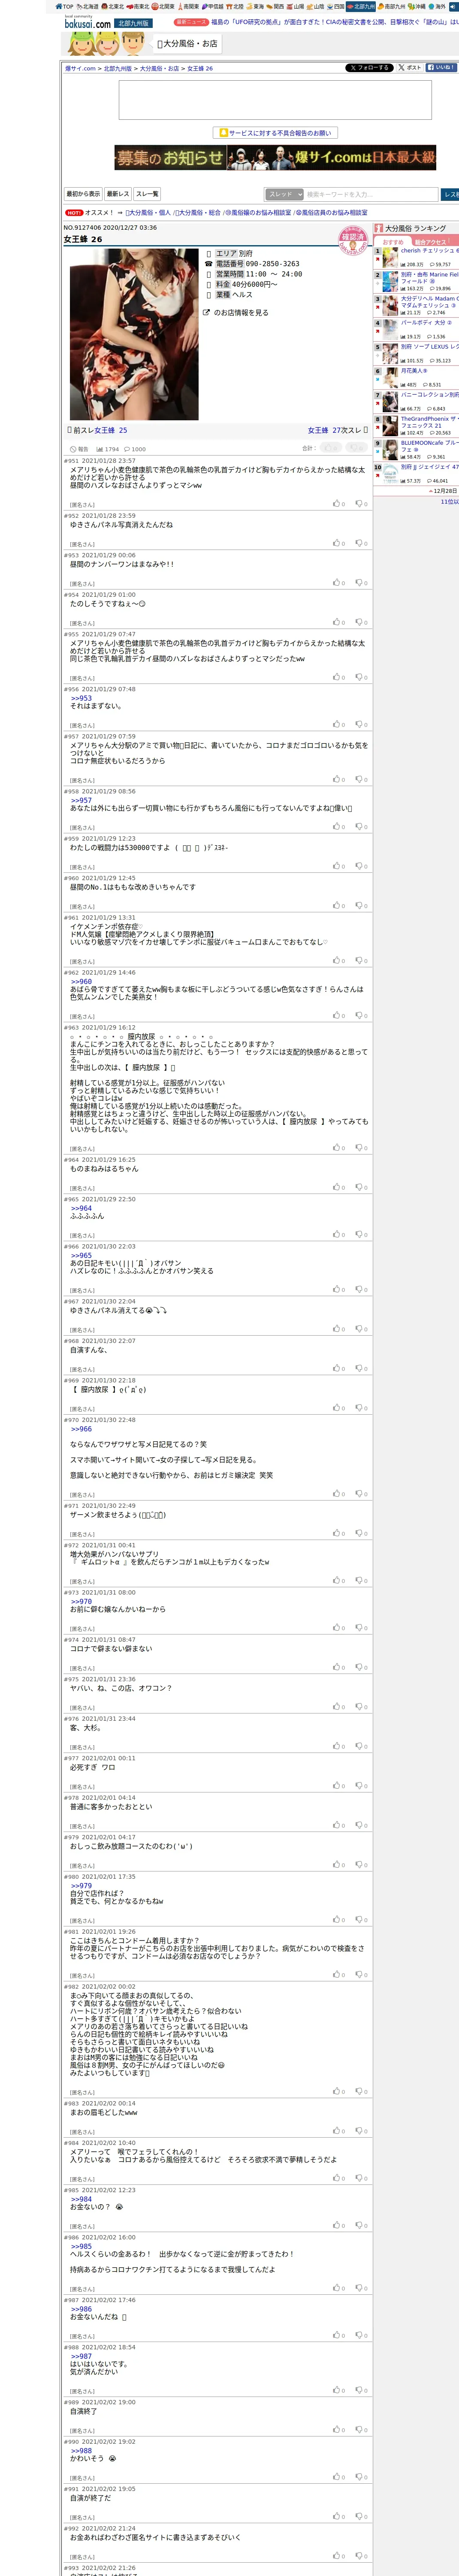
Task: Open ranking entry 月花美人
Action: [x=414, y=371]
